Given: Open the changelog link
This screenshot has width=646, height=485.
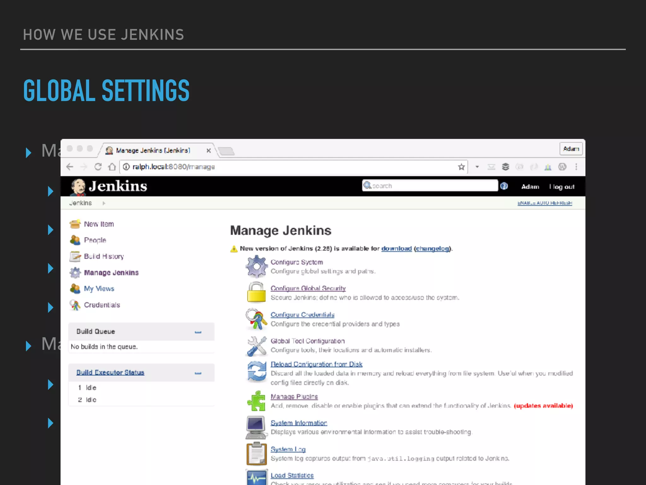Looking at the screenshot, I should [432, 248].
